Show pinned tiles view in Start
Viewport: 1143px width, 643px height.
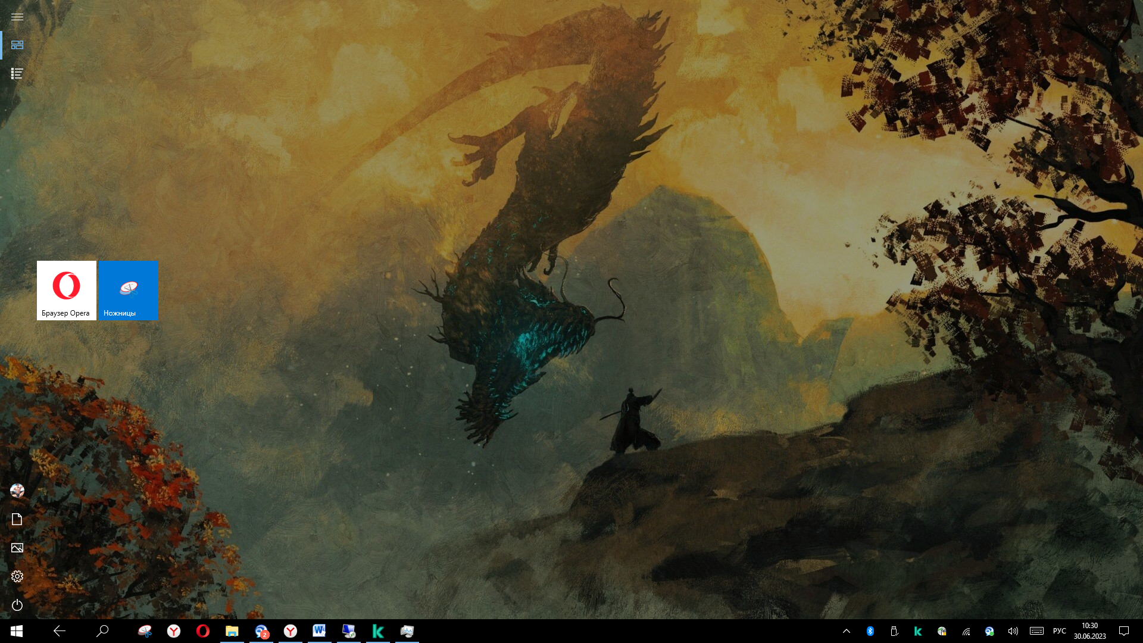pyautogui.click(x=17, y=45)
